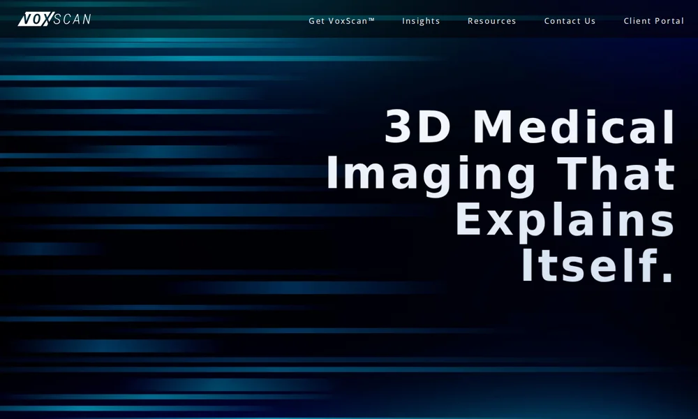Open the Insights navigation item
The height and width of the screenshot is (419, 698).
[421, 21]
